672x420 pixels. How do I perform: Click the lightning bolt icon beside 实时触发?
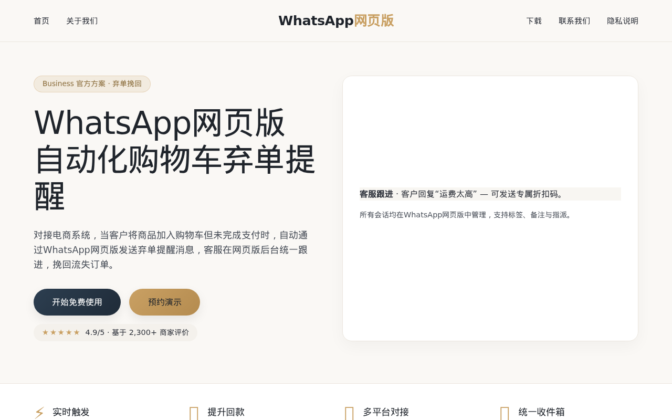[39, 413]
